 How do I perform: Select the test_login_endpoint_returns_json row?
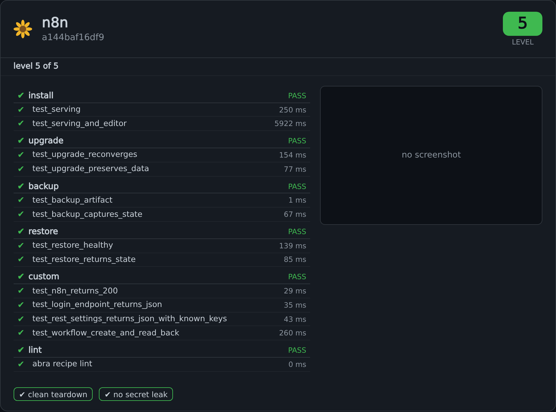click(162, 305)
